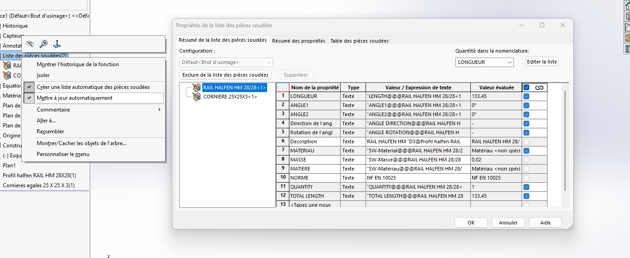Uncheck the LONGUEUR row checkbox
The height and width of the screenshot is (258, 630).
pyautogui.click(x=526, y=96)
